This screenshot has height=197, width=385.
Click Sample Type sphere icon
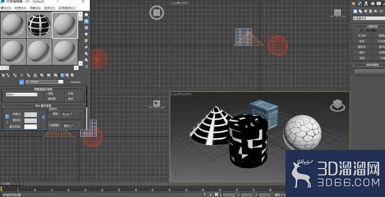87,15
